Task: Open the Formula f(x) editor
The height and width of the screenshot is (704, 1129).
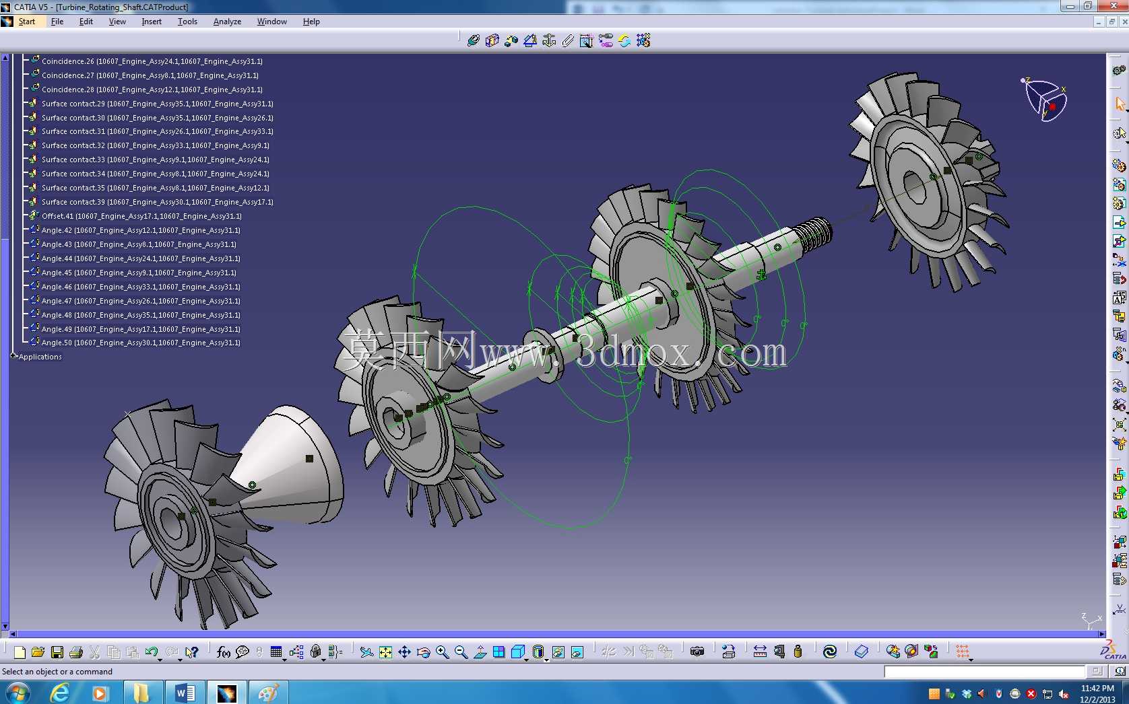Action: 224,652
